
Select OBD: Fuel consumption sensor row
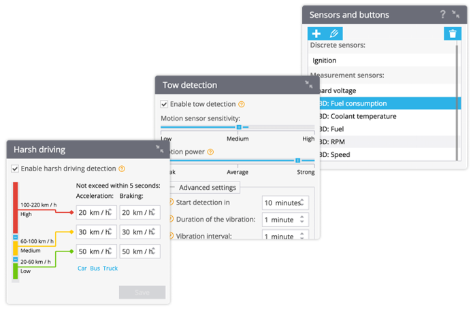coord(389,103)
